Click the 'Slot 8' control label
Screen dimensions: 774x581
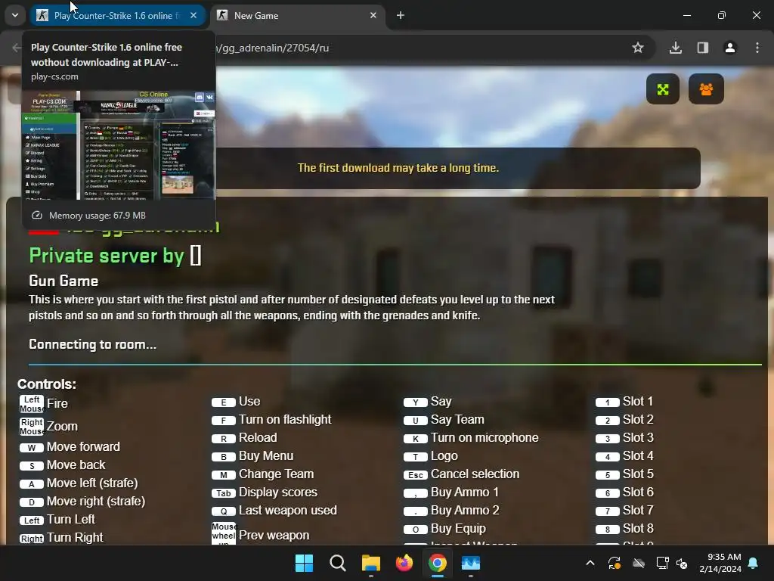click(x=638, y=528)
